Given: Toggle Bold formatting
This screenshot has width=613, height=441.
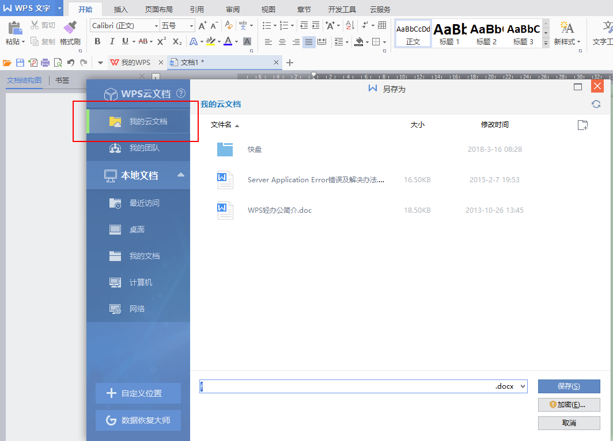Looking at the screenshot, I should click(x=97, y=41).
